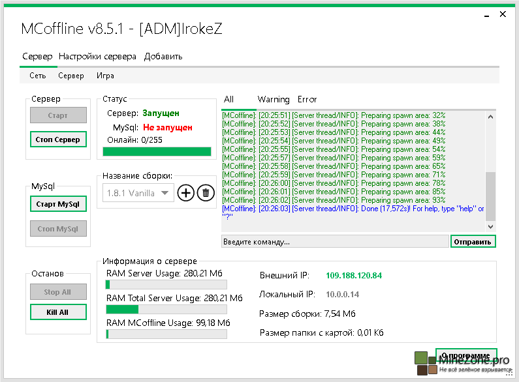Image resolution: width=519 pixels, height=382 pixels.
Task: Open the Добавить tab
Action: coord(163,57)
